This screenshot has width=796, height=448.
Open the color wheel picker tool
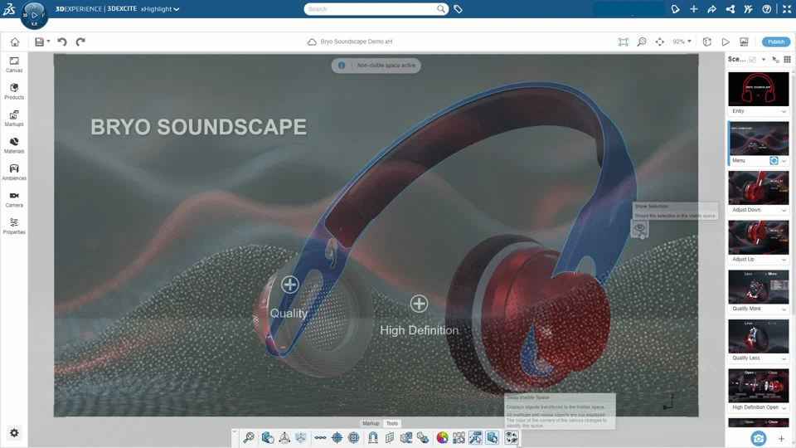[x=442, y=437]
